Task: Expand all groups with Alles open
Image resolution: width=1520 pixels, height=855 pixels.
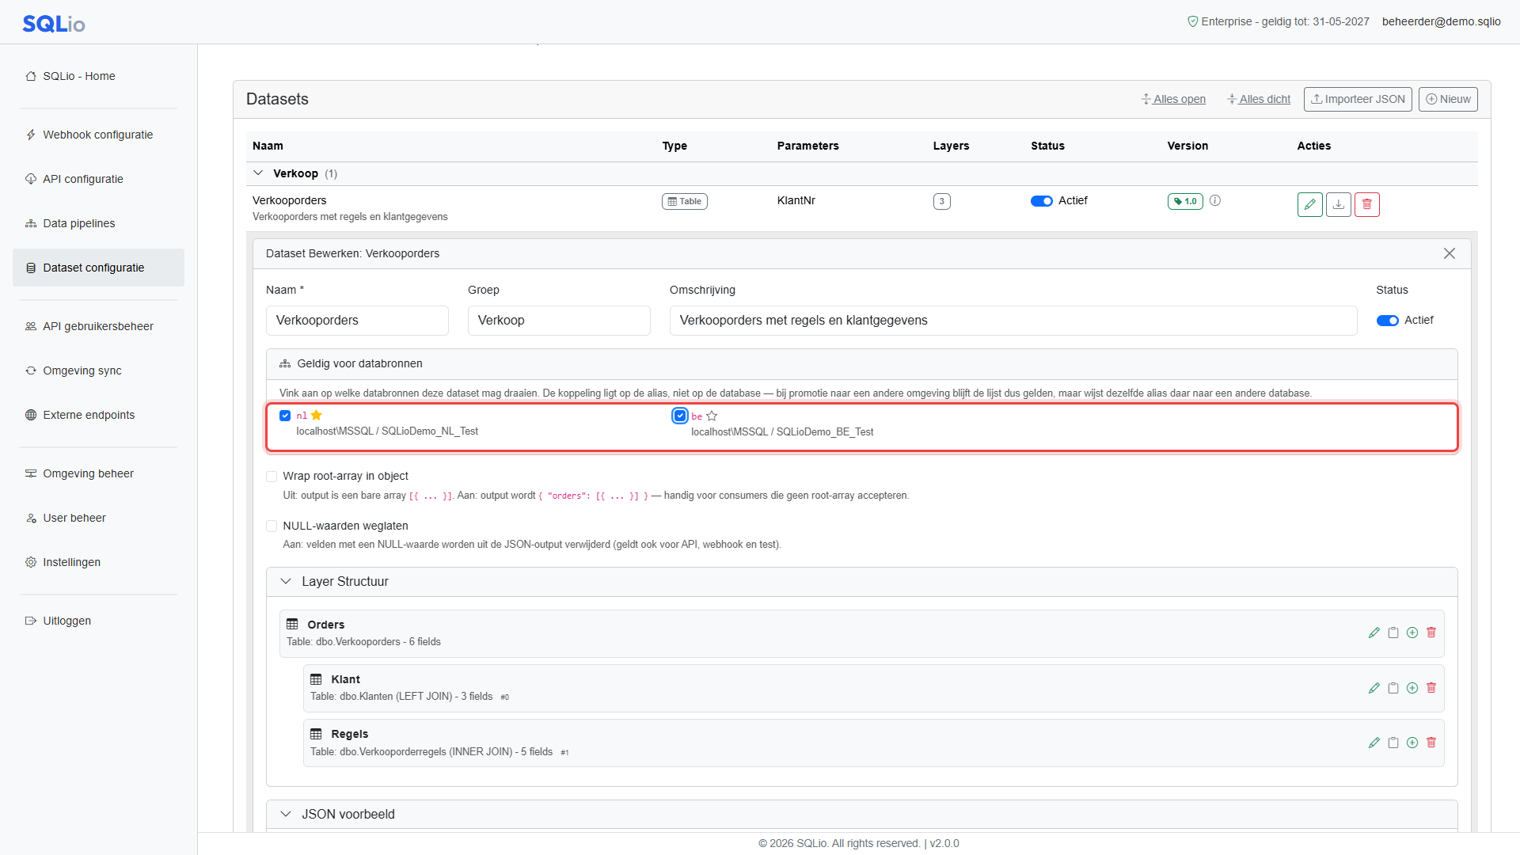Action: click(1173, 99)
